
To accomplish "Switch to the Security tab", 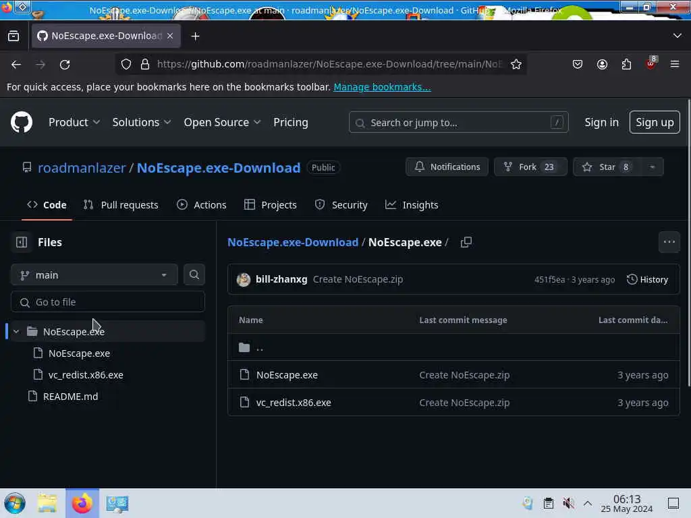I will 341,205.
